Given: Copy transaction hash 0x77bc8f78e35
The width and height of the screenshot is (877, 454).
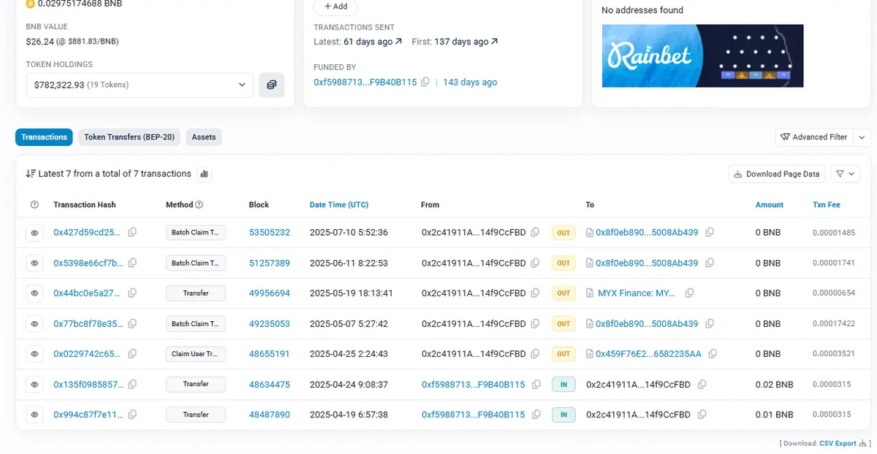Looking at the screenshot, I should click(132, 323).
